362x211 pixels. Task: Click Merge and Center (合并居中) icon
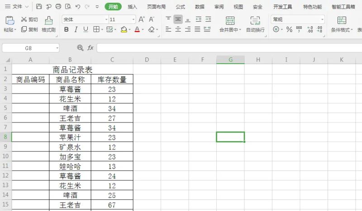[230, 21]
